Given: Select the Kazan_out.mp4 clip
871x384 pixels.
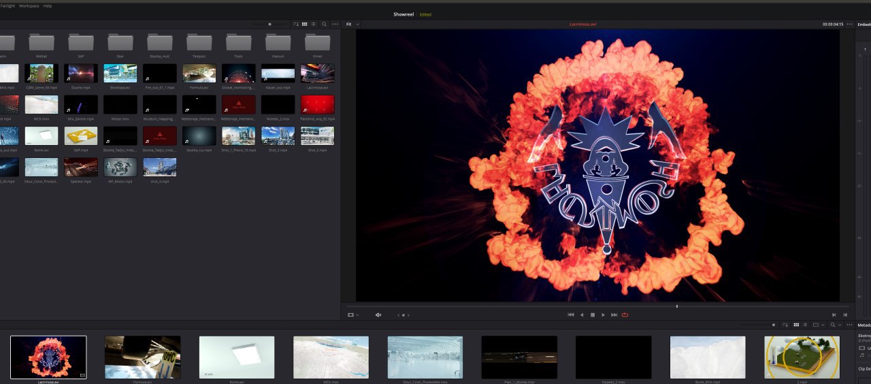Looking at the screenshot, I should click(x=278, y=74).
